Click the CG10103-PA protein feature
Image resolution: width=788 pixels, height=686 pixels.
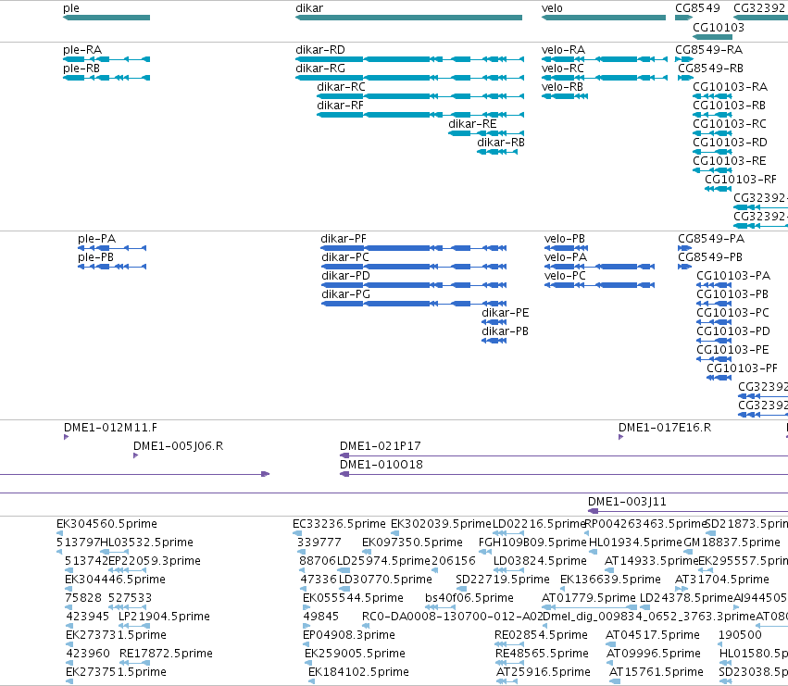[x=714, y=285]
